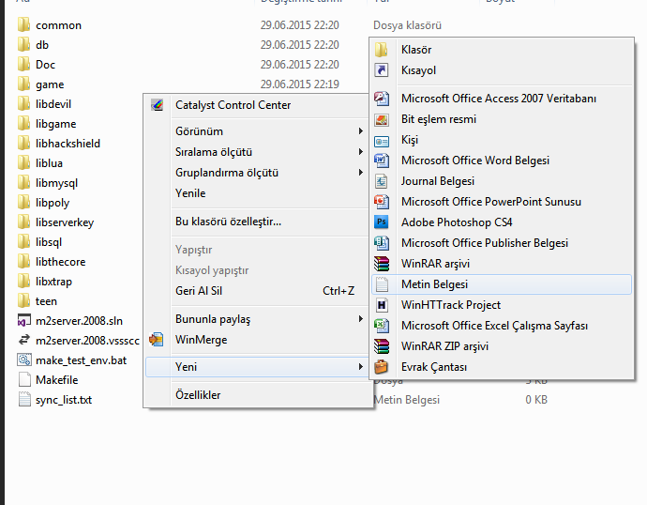Select the libmysql folder name

click(56, 183)
